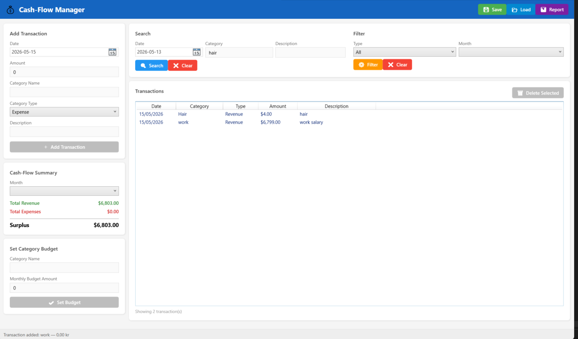Click the $0.00 Total Expenses value
The height and width of the screenshot is (339, 578).
(113, 212)
